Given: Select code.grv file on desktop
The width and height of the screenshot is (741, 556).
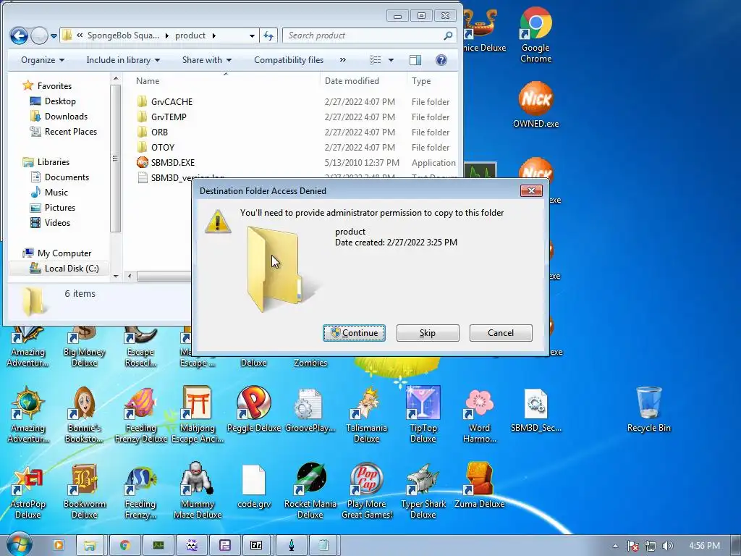Looking at the screenshot, I should (254, 486).
